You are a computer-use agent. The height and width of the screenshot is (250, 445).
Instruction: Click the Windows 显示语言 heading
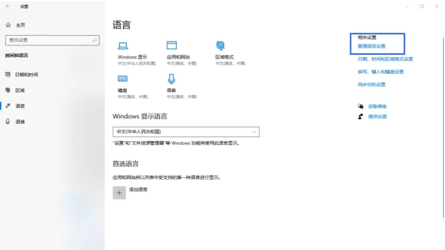pyautogui.click(x=140, y=116)
